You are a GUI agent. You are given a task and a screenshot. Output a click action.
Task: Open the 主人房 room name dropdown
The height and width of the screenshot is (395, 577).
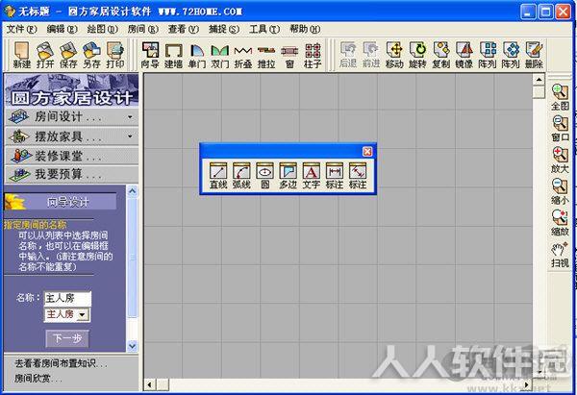83,315
